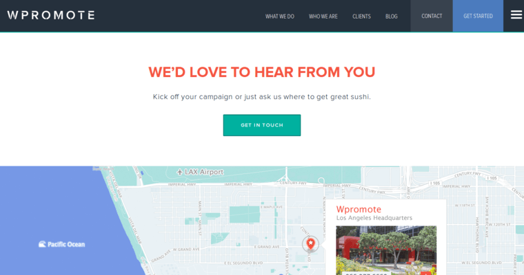Screen dimensions: 524x275
Task: Click the LAX Airport plane icon
Action: point(180,172)
